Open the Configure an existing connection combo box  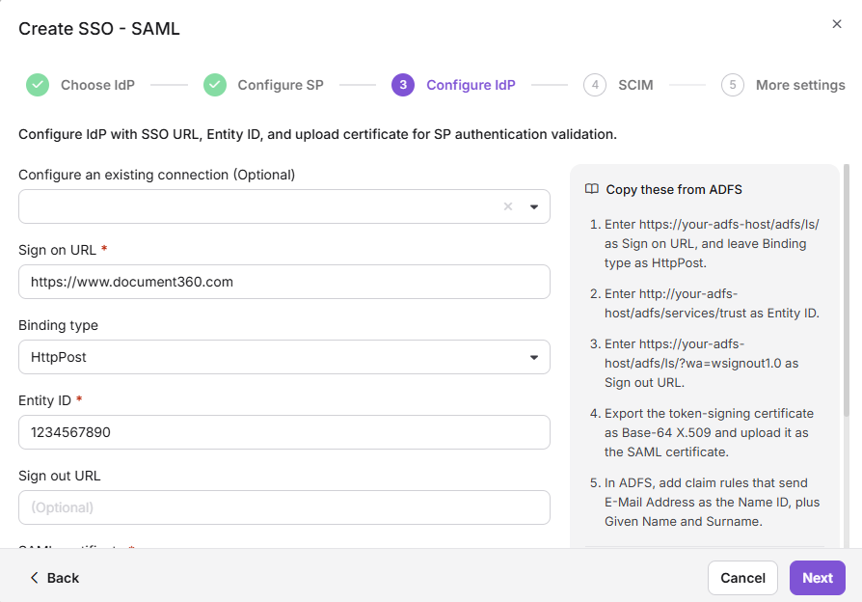pyautogui.click(x=284, y=206)
